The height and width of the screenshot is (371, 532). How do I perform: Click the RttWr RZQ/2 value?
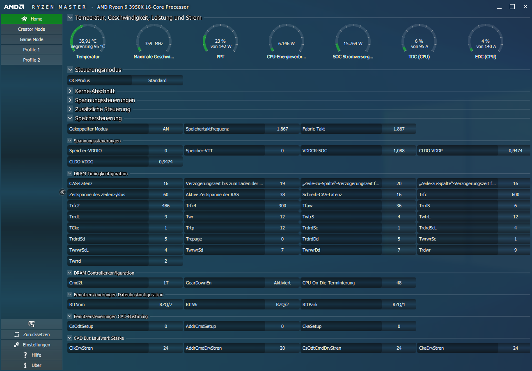(282, 305)
